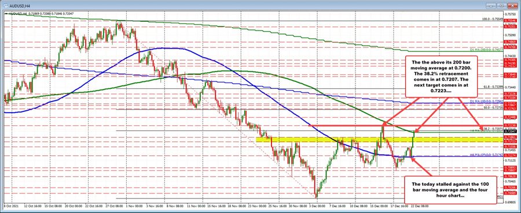Click the red 0.75351 price level tag
This screenshot has width=521, height=213.
click(x=511, y=27)
